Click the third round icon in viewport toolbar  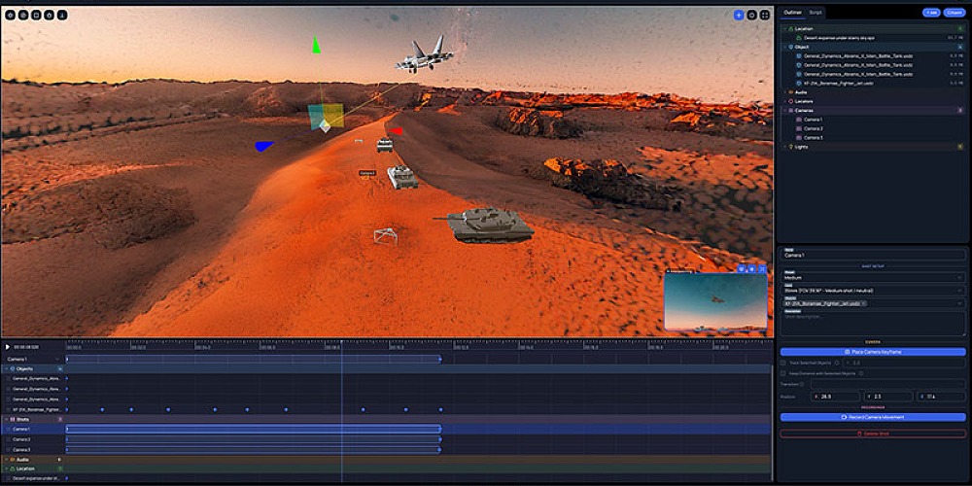coord(36,15)
